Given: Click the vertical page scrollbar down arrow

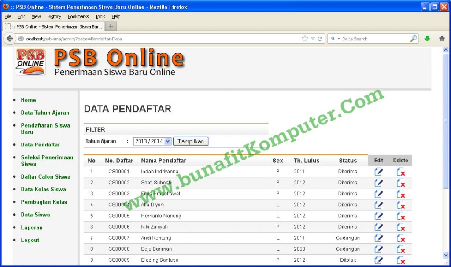Looking at the screenshot, I should tap(446, 255).
